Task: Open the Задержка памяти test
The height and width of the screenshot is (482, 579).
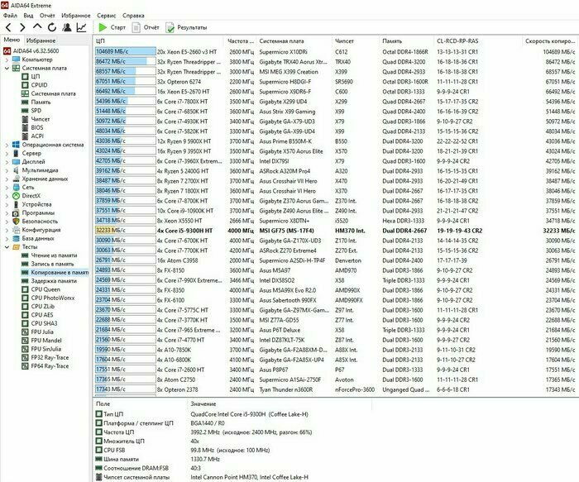Action: coord(55,280)
